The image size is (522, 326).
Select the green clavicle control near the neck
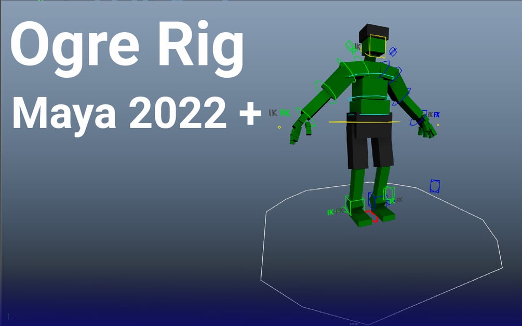[362, 66]
